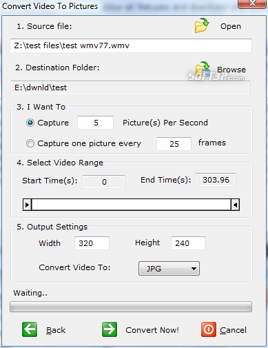The width and height of the screenshot is (268, 348).
Task: Click the Open folder icon for source file
Action: point(202,25)
